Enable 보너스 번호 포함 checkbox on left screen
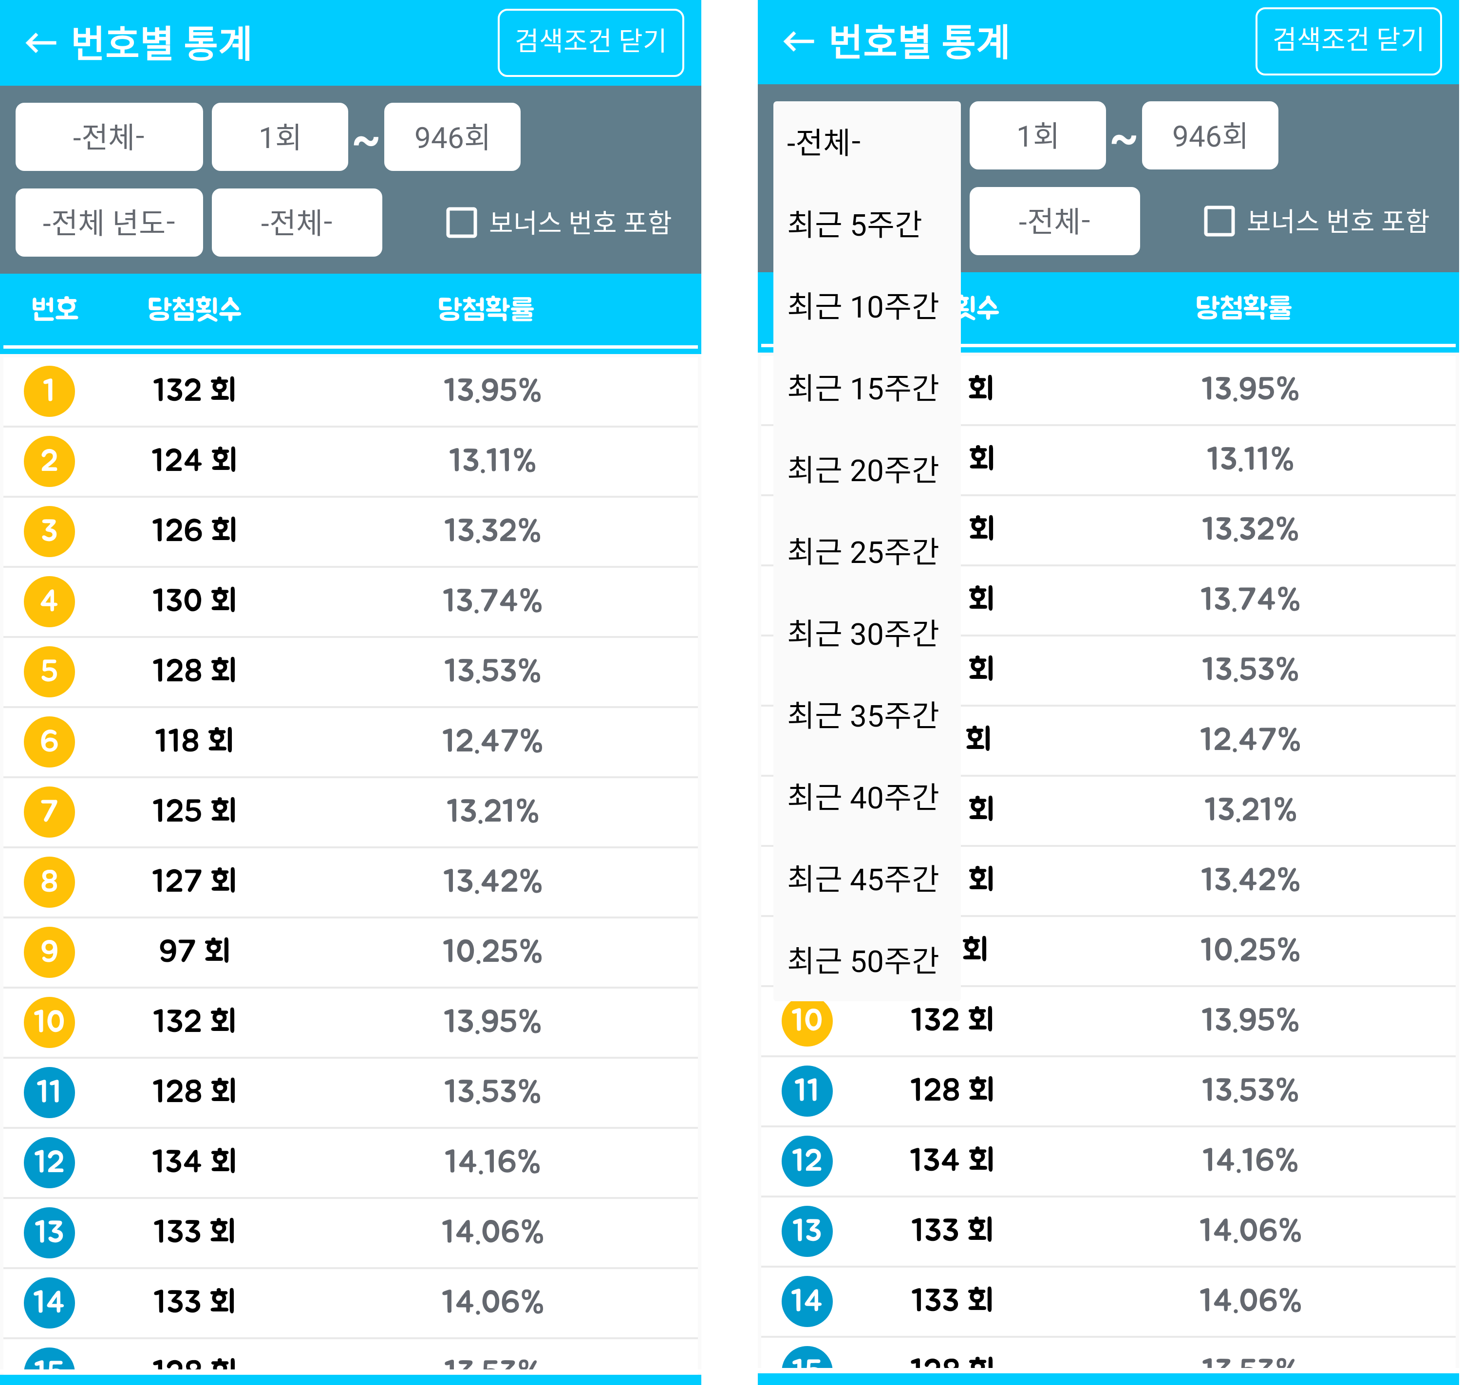Image resolution: width=1463 pixels, height=1385 pixels. coord(462,222)
